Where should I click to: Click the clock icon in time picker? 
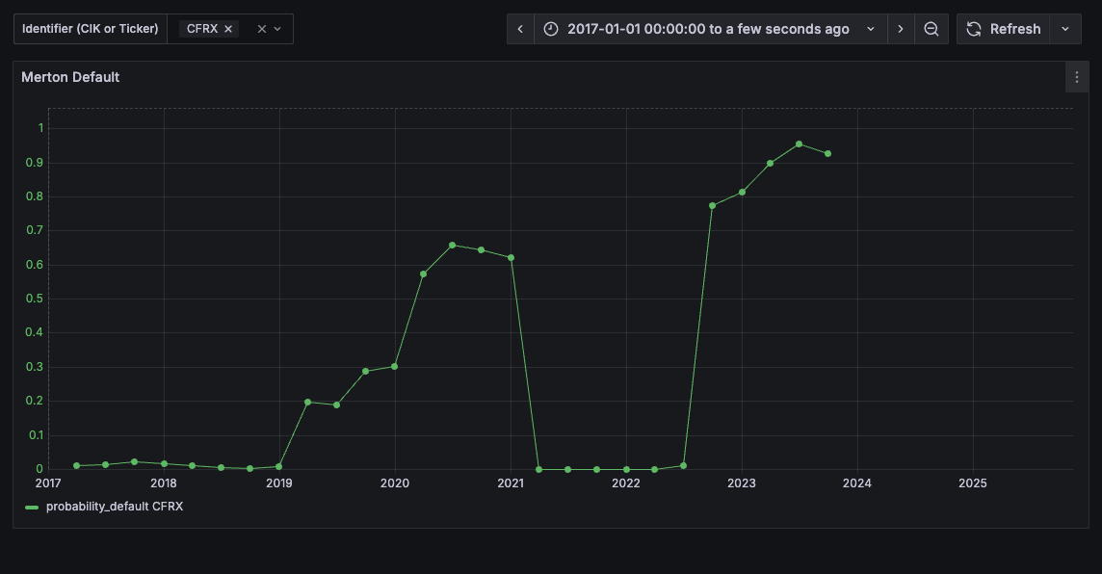click(x=551, y=29)
